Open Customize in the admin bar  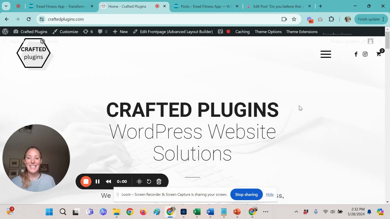tap(65, 32)
